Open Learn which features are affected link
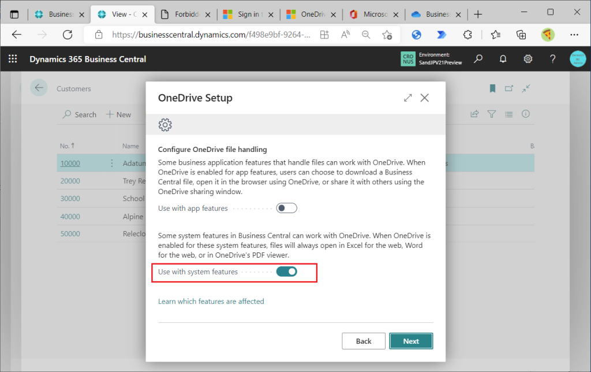Screen dimensions: 591x372 pyautogui.click(x=211, y=302)
